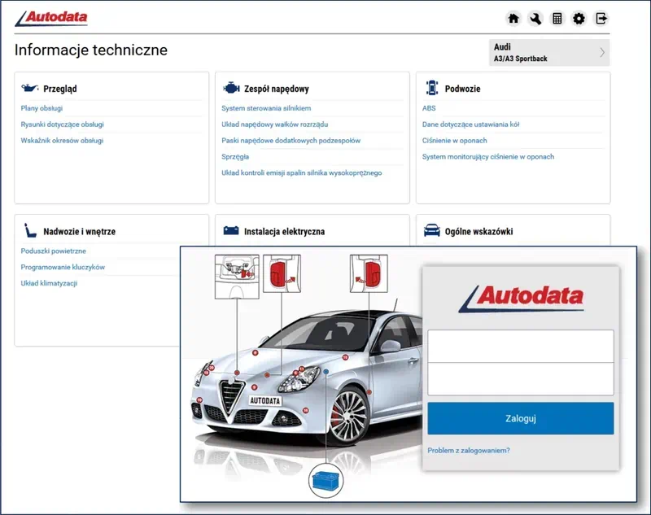
Task: Expand the Audi A3/A3 Sportback vehicle selector
Action: (549, 53)
